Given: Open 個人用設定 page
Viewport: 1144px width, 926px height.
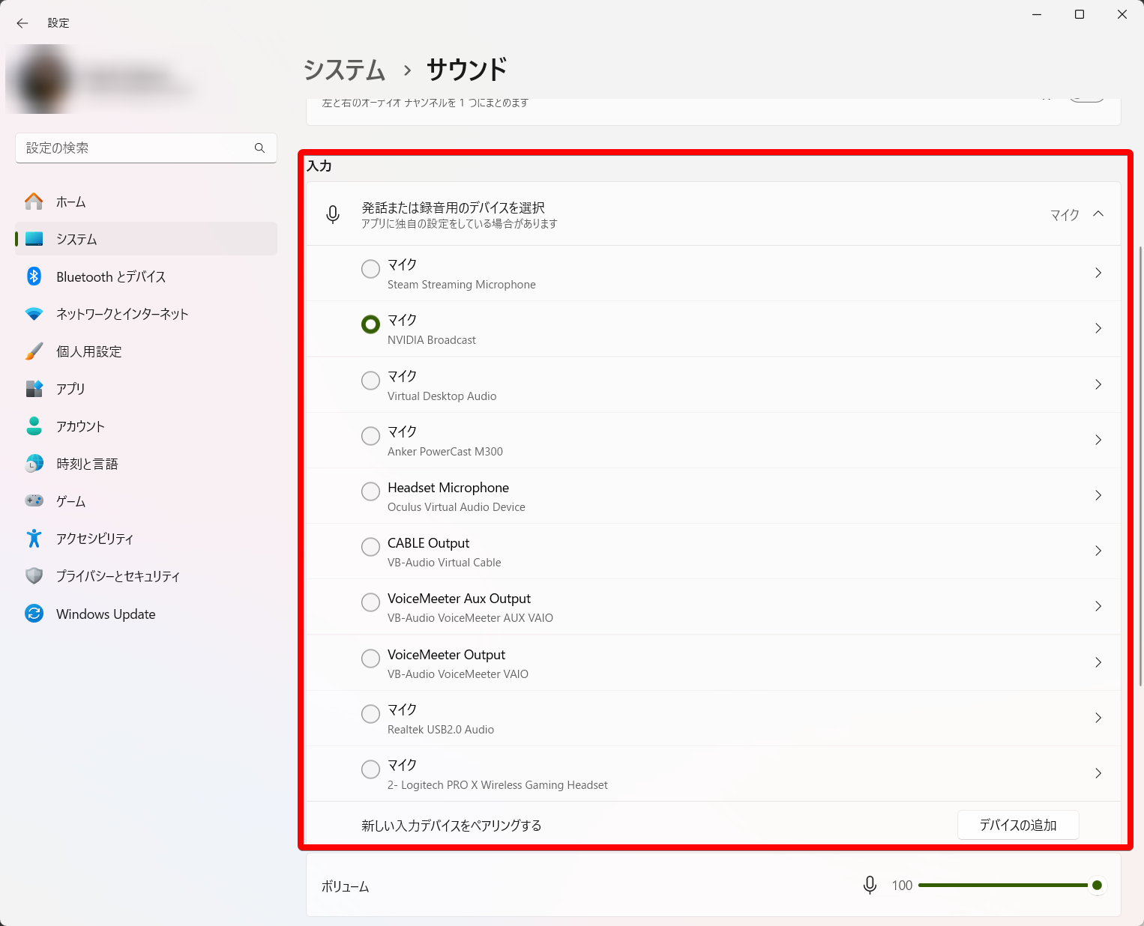Looking at the screenshot, I should 146,351.
